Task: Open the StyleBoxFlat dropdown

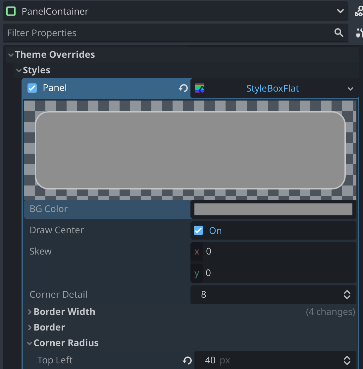Action: coord(350,89)
